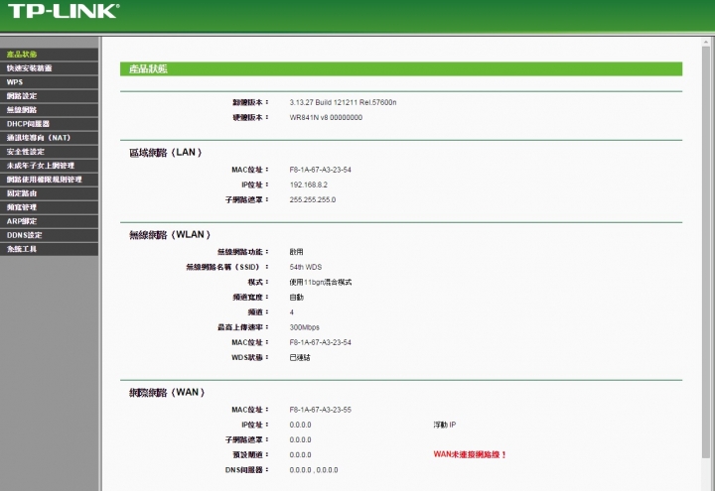Click the 頻道寬度 value 自動
The height and width of the screenshot is (491, 715).
(x=296, y=298)
